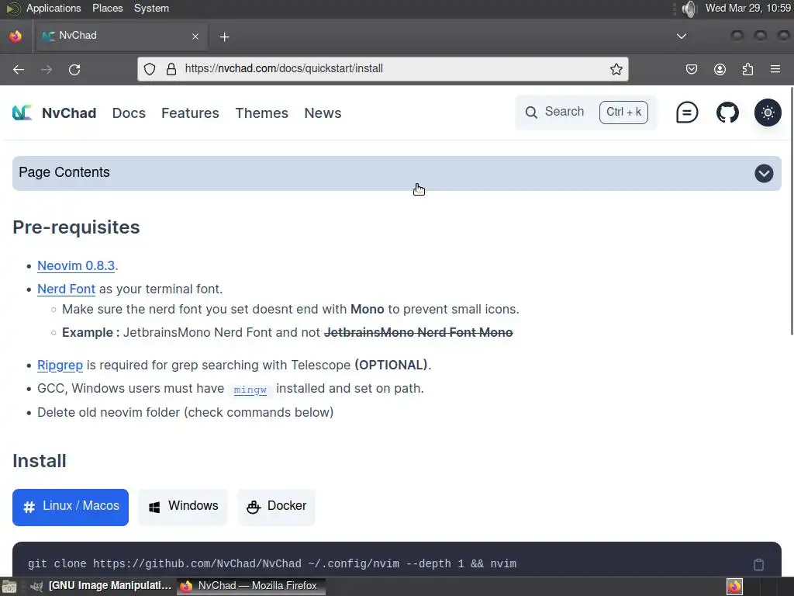Click the Search field on NvChad site
Screen dimensions: 794x596
click(586, 112)
